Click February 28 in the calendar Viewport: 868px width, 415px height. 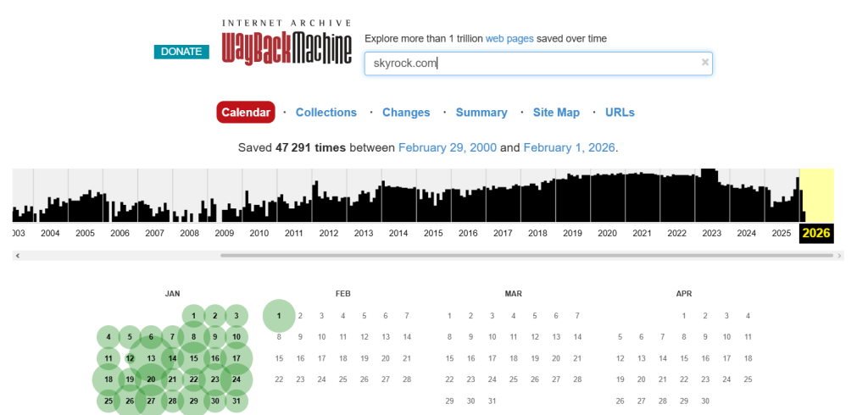407,379
